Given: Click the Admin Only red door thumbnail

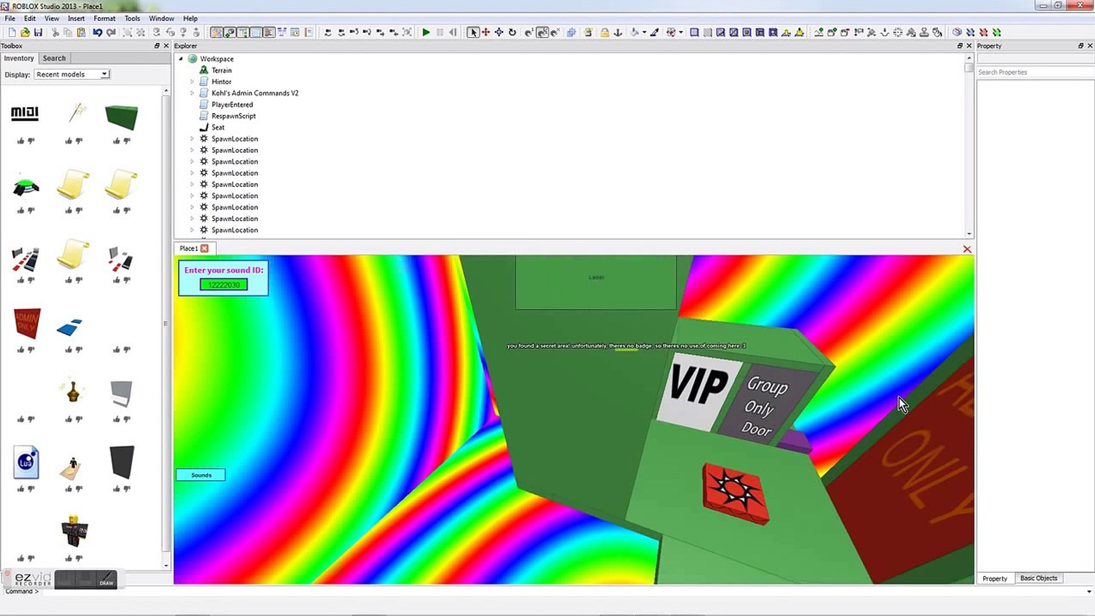Looking at the screenshot, I should pyautogui.click(x=27, y=323).
